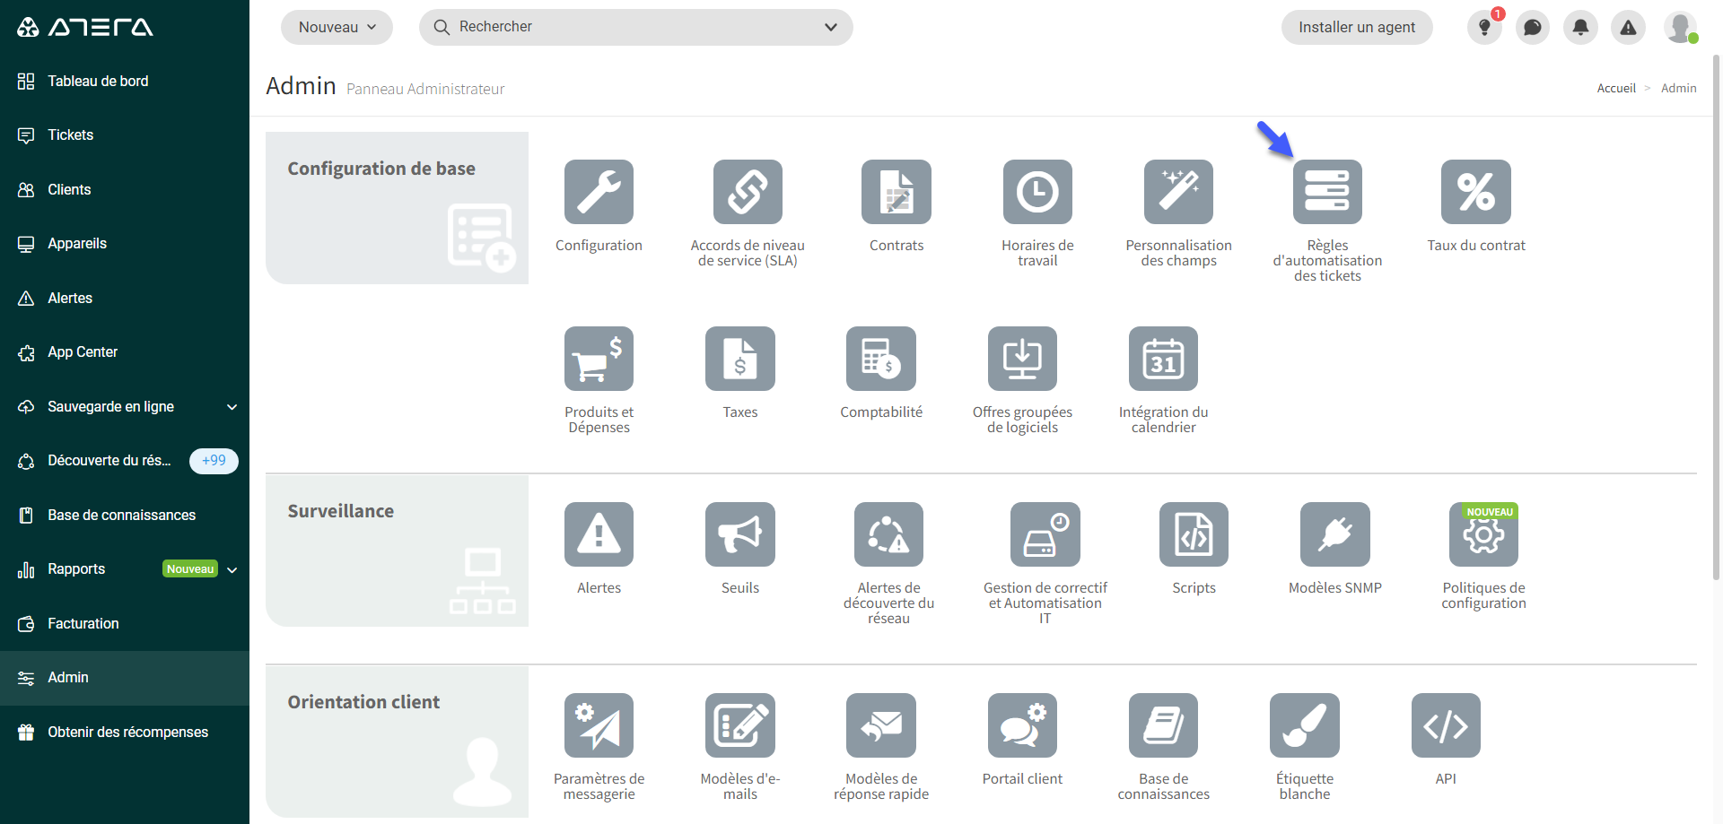Open Offres groupées de logiciels icon
The width and height of the screenshot is (1723, 824).
(x=1022, y=359)
